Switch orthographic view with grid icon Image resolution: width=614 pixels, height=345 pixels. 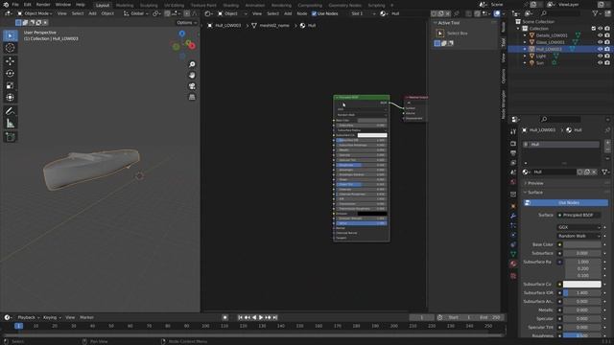192,97
